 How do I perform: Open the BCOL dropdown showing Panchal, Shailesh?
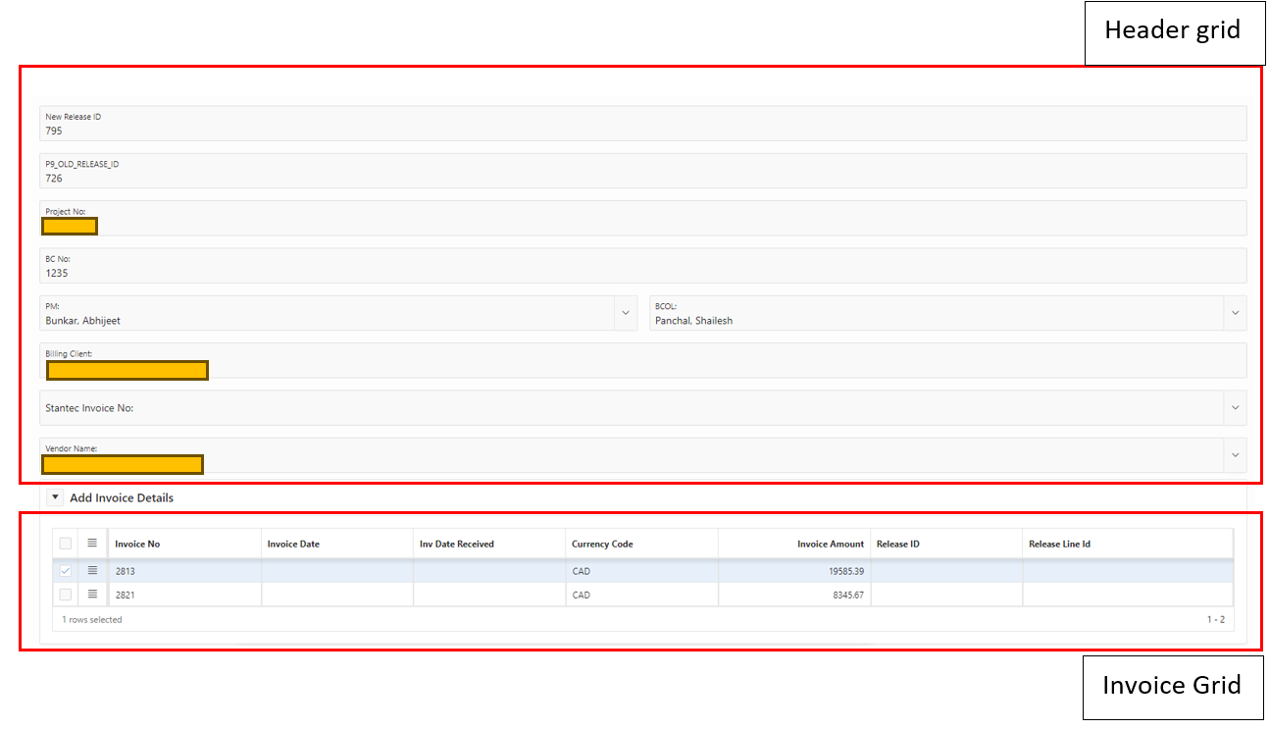click(x=1235, y=312)
